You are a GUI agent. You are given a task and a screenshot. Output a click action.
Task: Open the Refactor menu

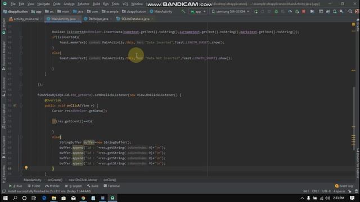click(x=83, y=4)
